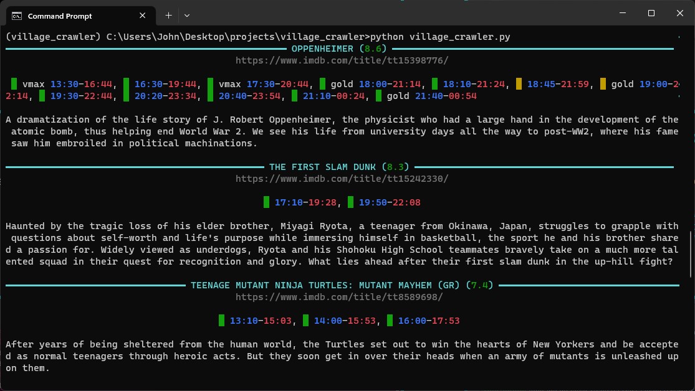This screenshot has height=391, width=695.
Task: Click the Miyagi Ryota plot description paragraph
Action: click(342, 244)
